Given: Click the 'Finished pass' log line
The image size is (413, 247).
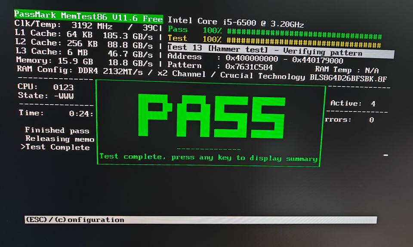Looking at the screenshot, I should click(57, 130).
